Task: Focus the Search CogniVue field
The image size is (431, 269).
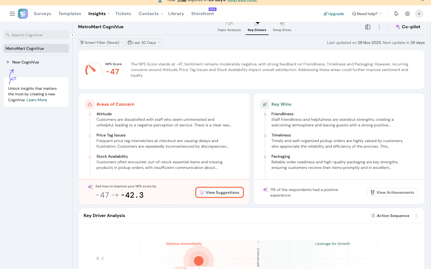Action: pos(36,35)
